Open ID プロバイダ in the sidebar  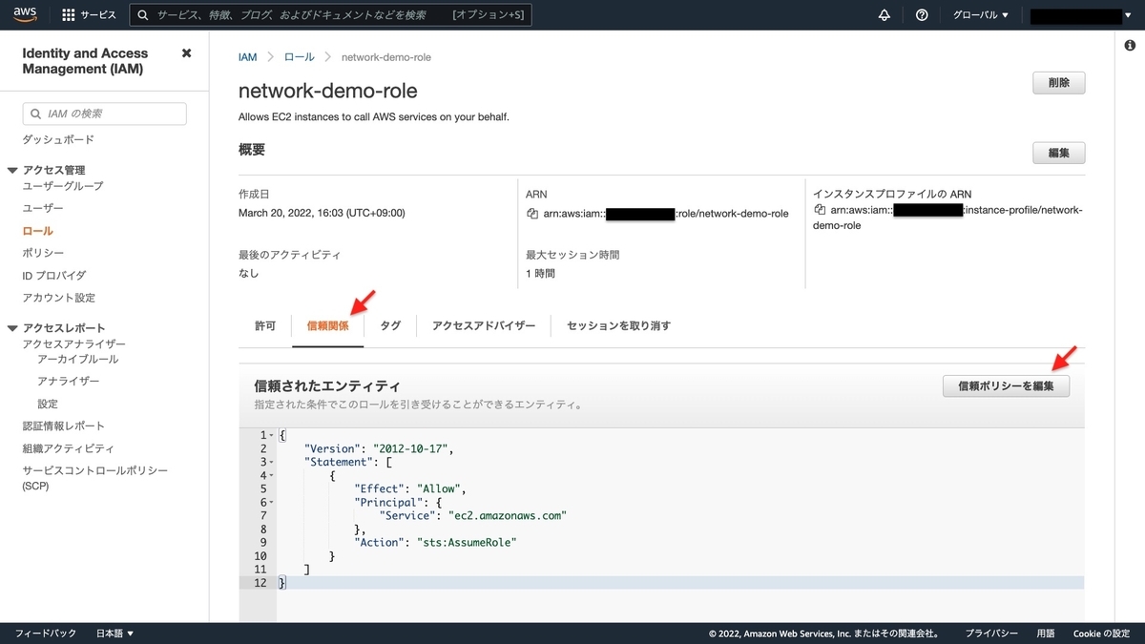[53, 276]
